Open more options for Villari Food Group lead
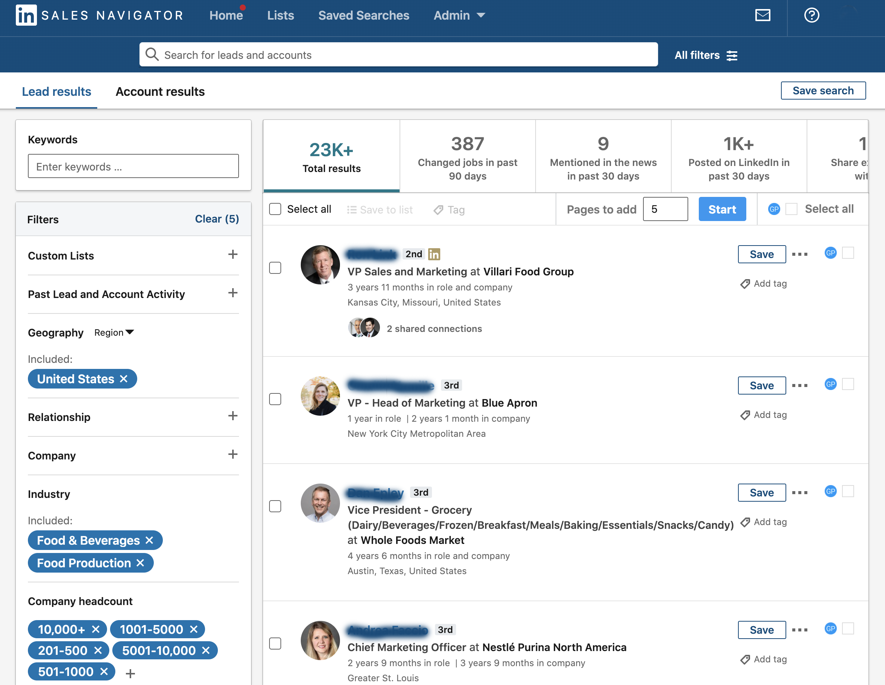This screenshot has height=685, width=885. pos(800,254)
